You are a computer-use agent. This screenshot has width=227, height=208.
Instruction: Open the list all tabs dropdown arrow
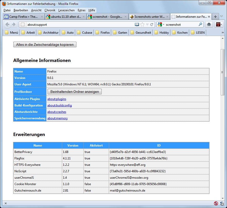tap(222, 16)
